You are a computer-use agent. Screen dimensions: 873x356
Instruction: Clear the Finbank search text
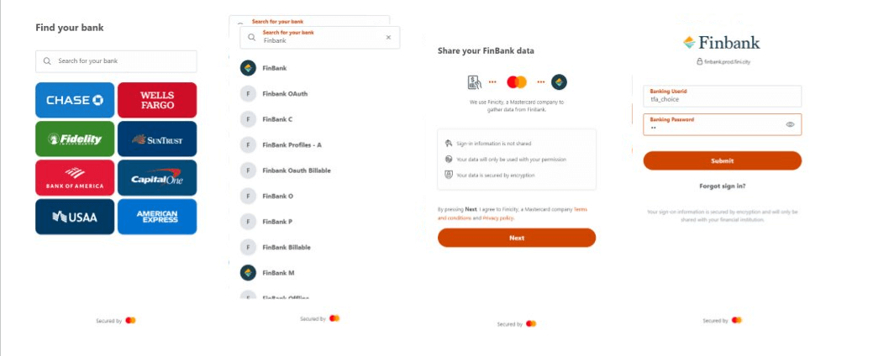point(388,38)
